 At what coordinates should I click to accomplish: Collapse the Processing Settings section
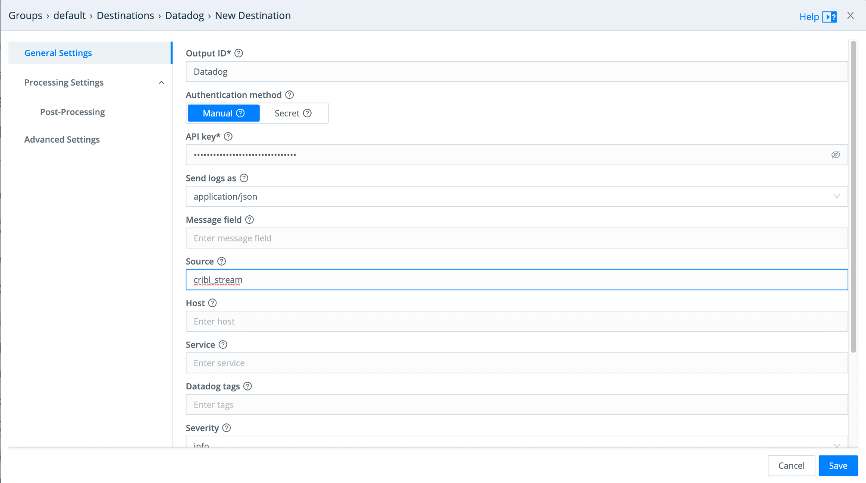161,83
